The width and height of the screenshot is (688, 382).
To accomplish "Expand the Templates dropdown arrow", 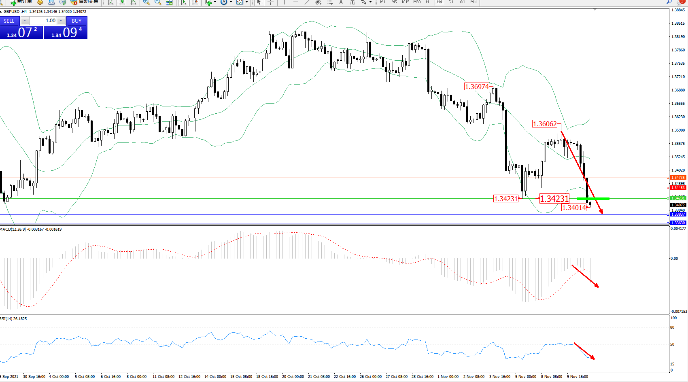I will [x=246, y=2].
